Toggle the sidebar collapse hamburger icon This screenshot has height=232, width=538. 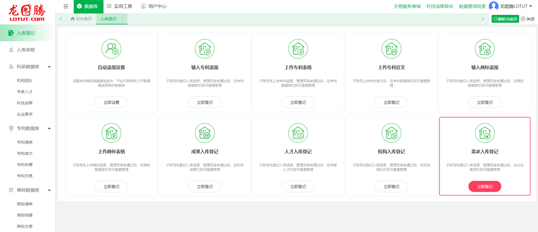[x=66, y=6]
